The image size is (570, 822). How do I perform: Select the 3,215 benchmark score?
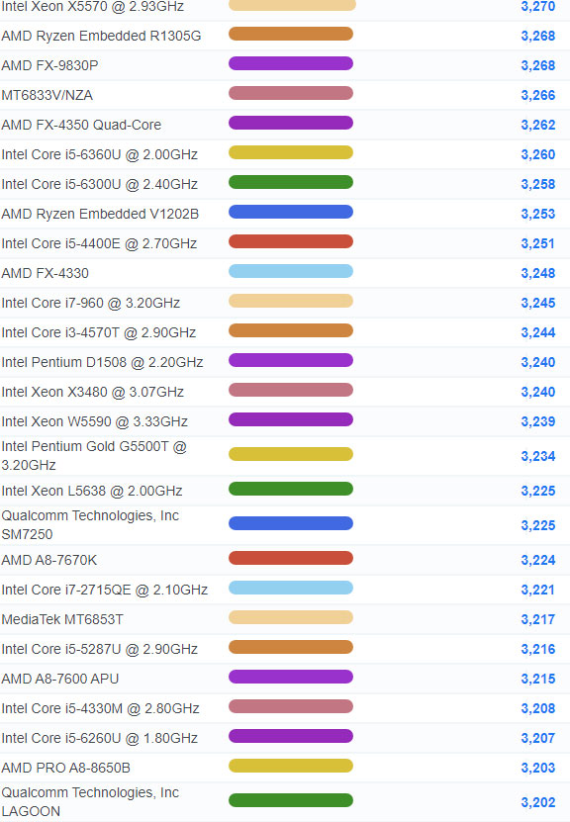tap(538, 679)
